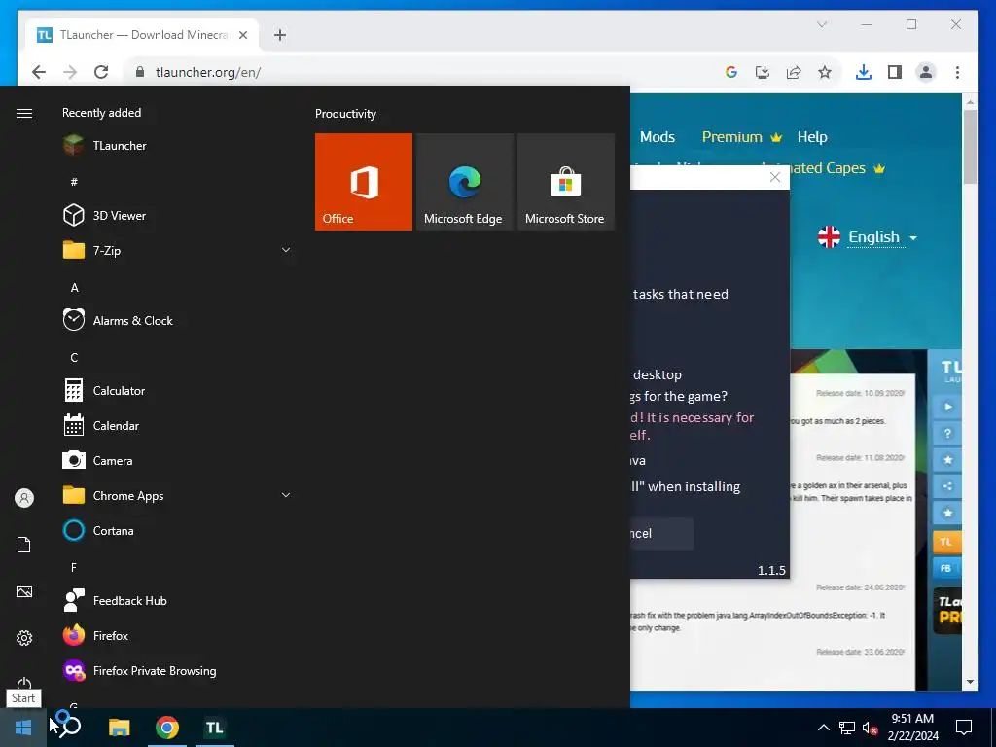The height and width of the screenshot is (747, 996).
Task: Click the # section header
Action: (x=74, y=182)
